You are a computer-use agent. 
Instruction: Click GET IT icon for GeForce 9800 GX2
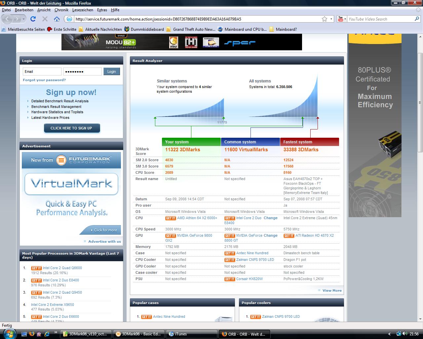[x=171, y=236]
